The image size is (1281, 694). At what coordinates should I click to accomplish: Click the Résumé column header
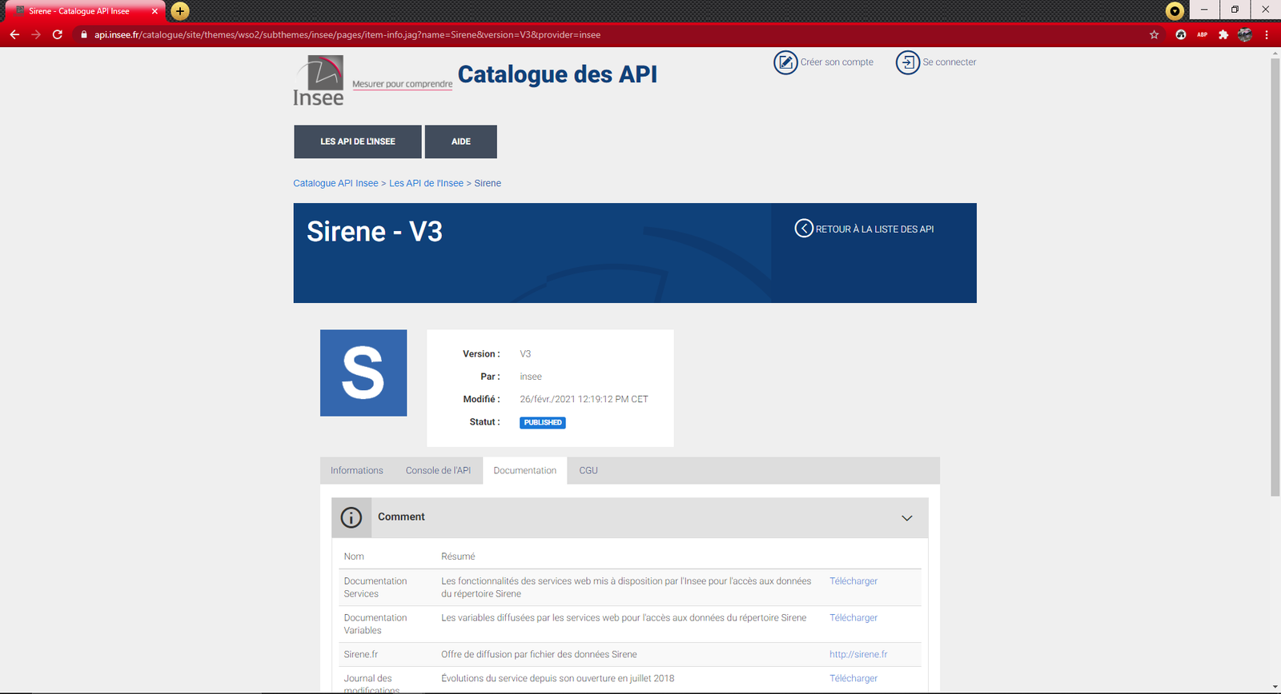458,556
